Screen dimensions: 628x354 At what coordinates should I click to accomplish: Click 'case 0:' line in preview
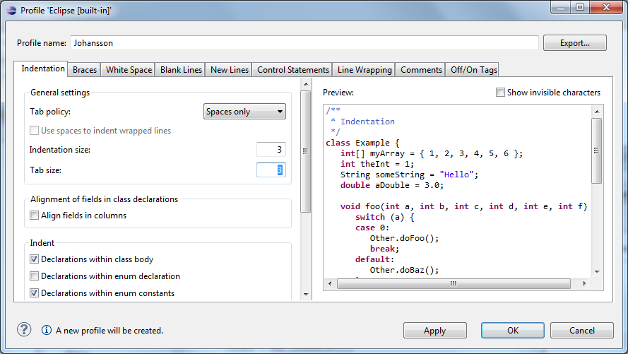(372, 228)
